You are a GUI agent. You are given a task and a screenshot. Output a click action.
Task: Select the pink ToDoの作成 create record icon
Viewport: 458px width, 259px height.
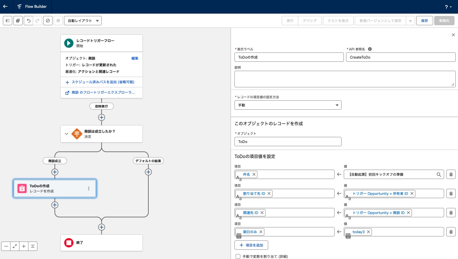[x=22, y=189]
